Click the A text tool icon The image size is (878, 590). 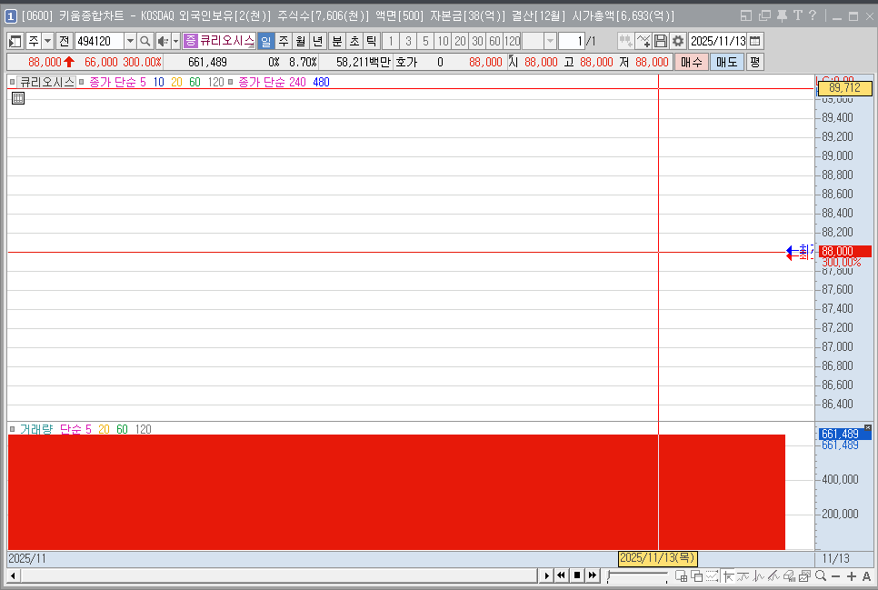[x=866, y=576]
